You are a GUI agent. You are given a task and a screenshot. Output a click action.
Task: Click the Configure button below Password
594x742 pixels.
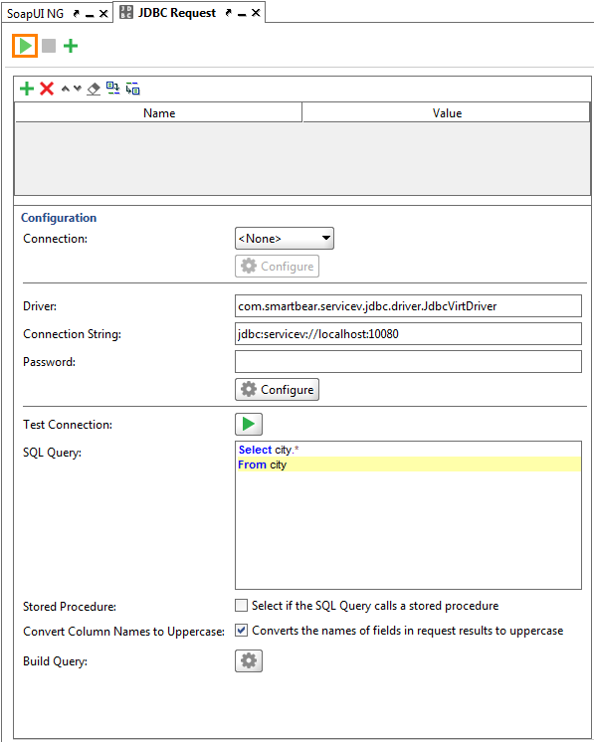coord(277,390)
